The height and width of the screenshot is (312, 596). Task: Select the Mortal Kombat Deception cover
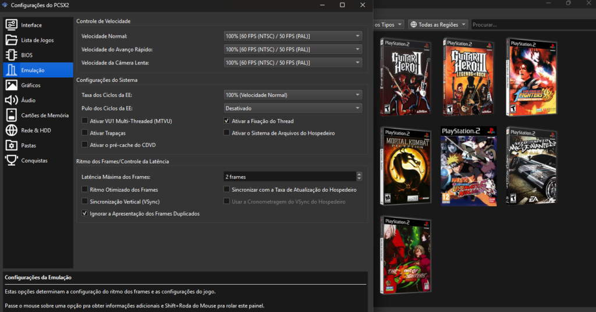tap(406, 166)
